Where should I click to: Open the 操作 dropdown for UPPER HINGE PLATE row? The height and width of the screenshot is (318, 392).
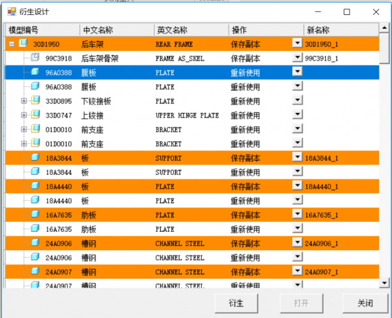click(297, 115)
